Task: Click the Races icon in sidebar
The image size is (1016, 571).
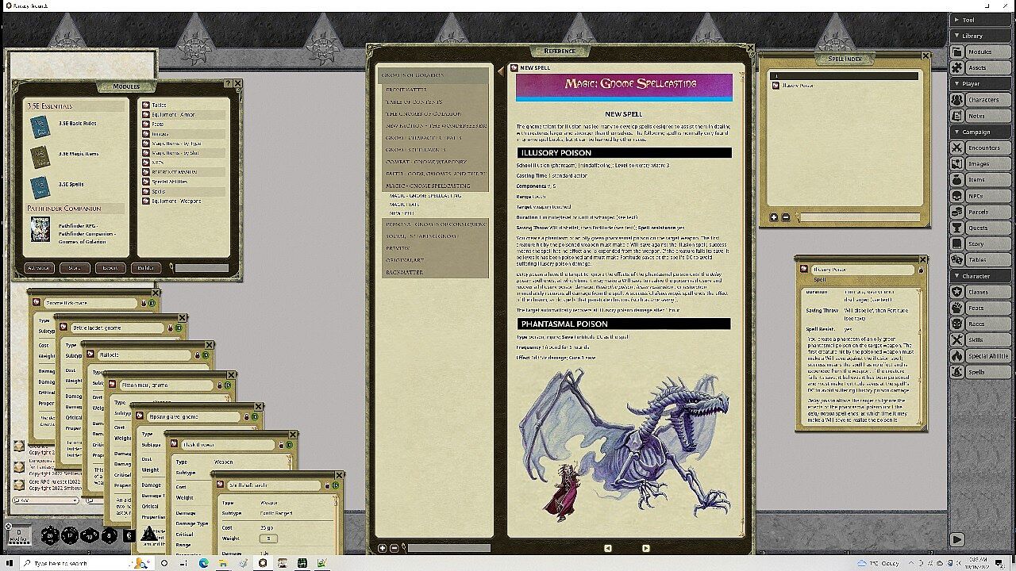Action: click(957, 324)
